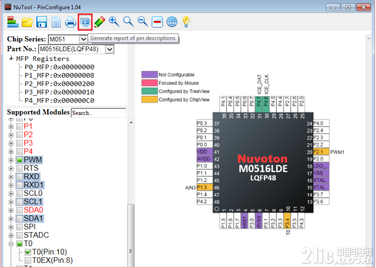Click pin P0.3 at number 37
Image resolution: width=376 pixels, height=268 pixels.
(205, 123)
